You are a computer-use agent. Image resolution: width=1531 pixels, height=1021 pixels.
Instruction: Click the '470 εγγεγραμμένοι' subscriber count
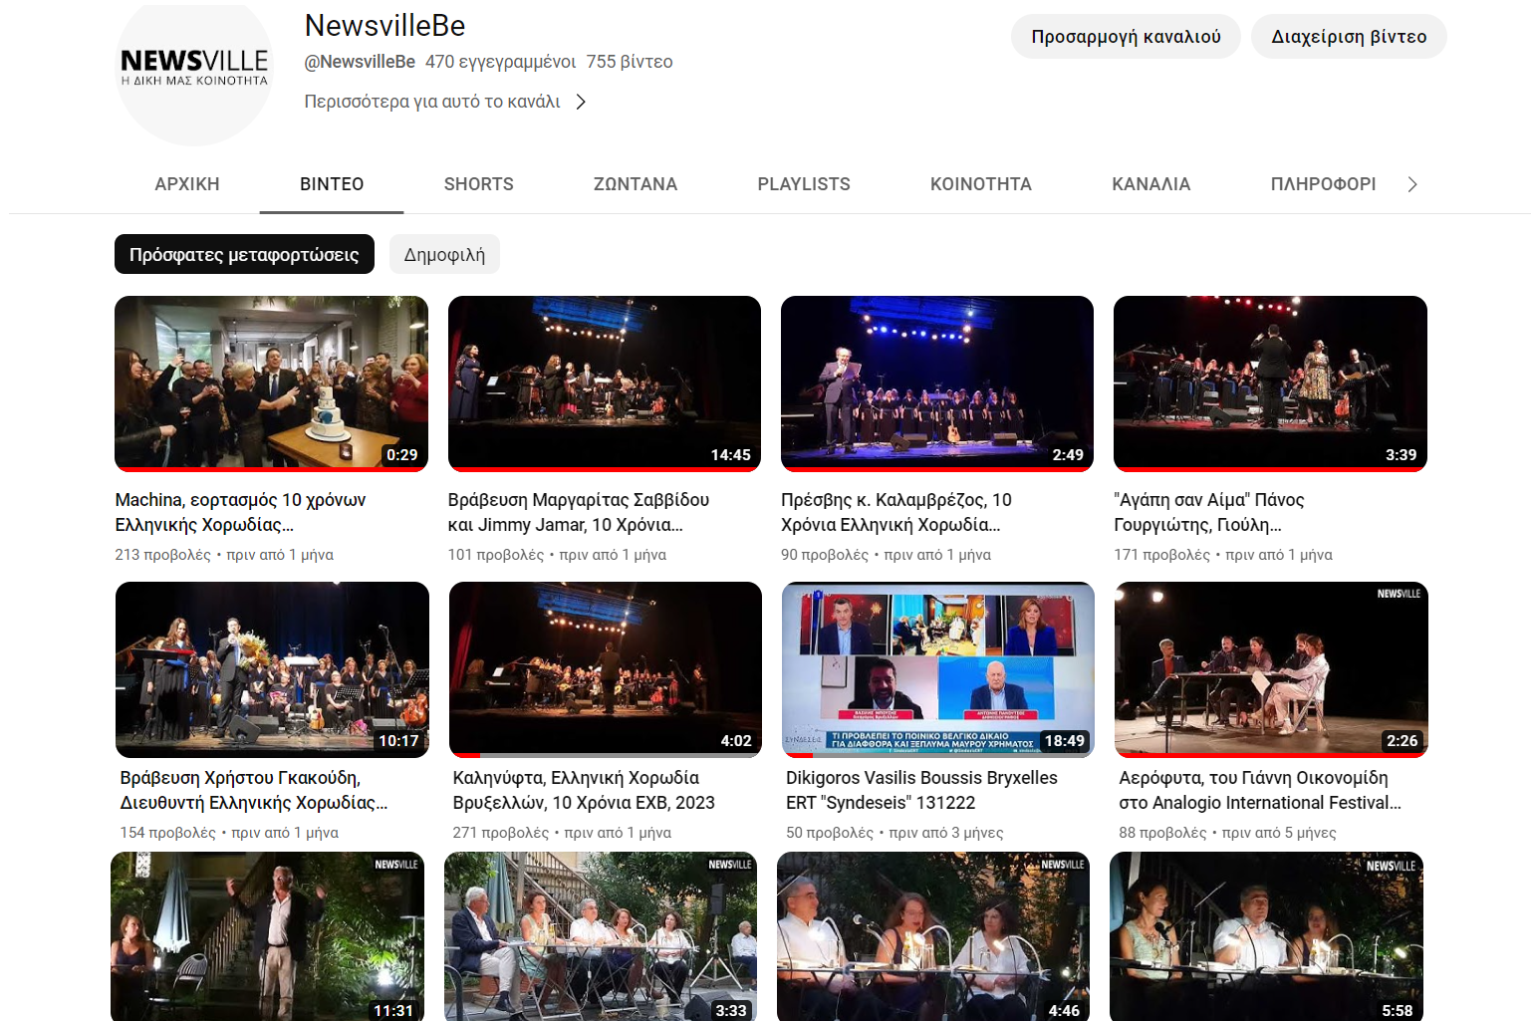(x=500, y=62)
